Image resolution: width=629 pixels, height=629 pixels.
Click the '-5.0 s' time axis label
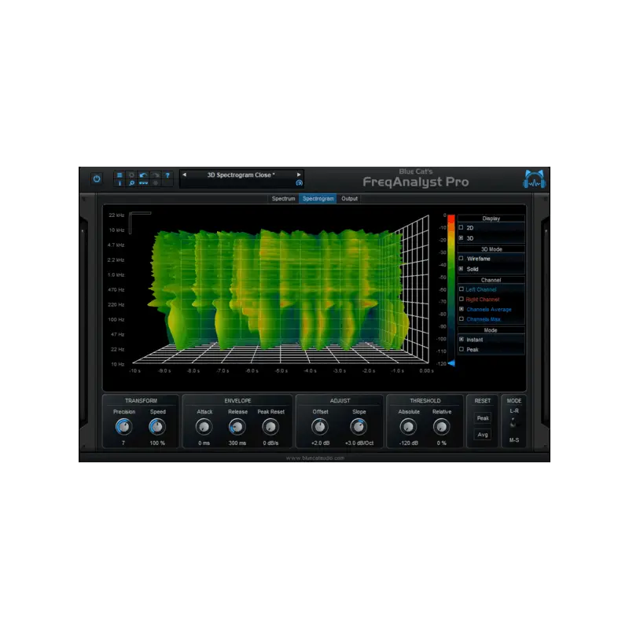[x=281, y=370]
